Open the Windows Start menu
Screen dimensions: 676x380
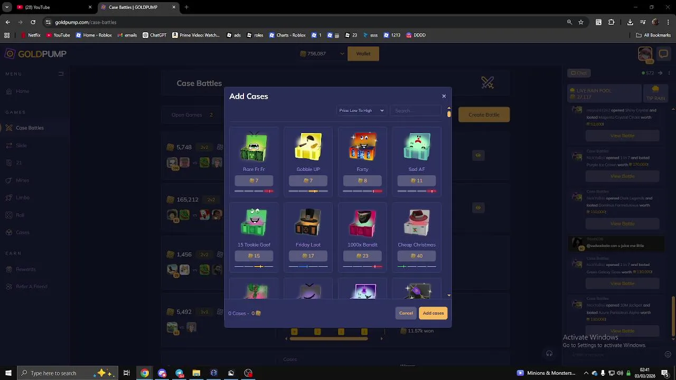click(8, 373)
